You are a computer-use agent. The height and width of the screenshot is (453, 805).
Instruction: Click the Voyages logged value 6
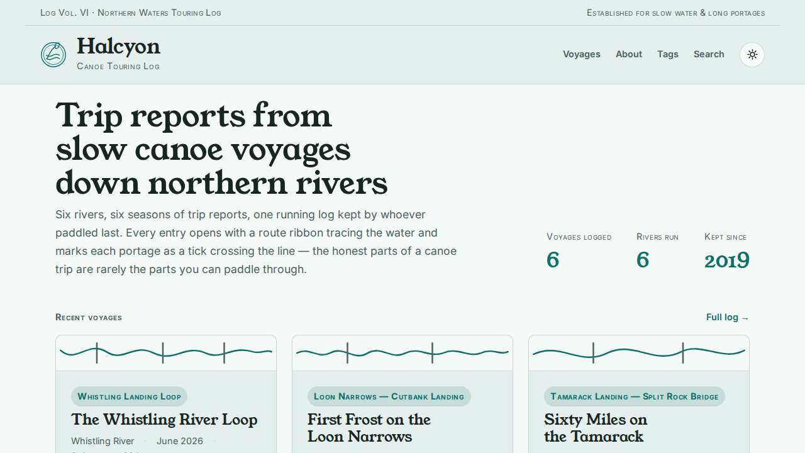(x=553, y=260)
